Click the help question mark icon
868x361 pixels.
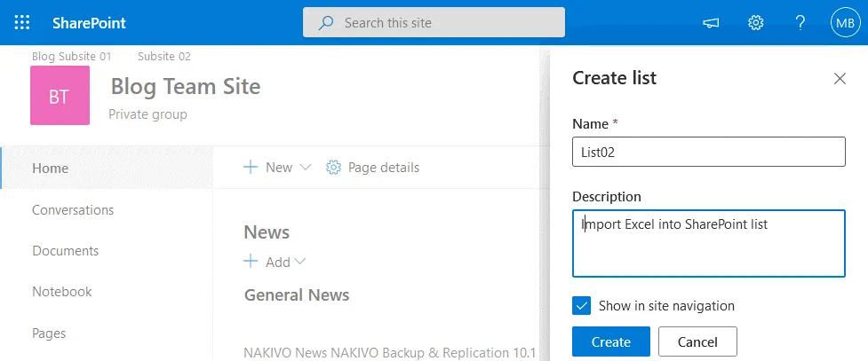(x=800, y=22)
